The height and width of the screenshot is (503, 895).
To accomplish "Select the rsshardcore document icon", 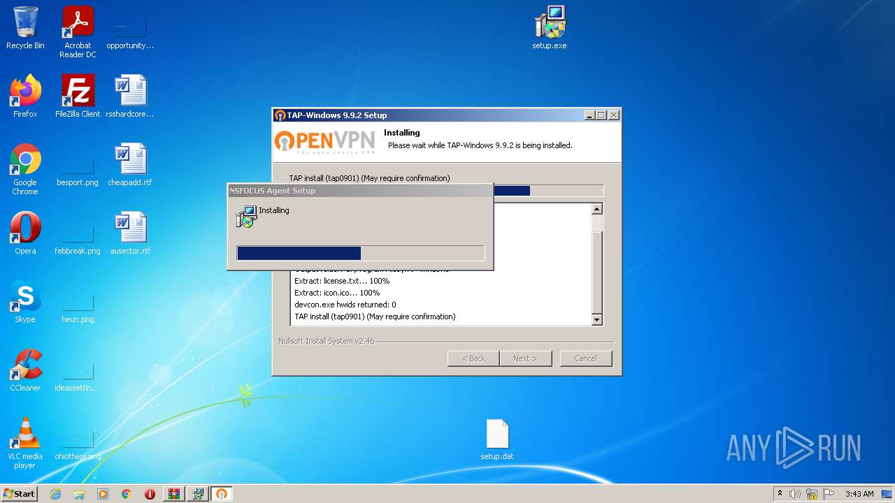I will pos(130,96).
